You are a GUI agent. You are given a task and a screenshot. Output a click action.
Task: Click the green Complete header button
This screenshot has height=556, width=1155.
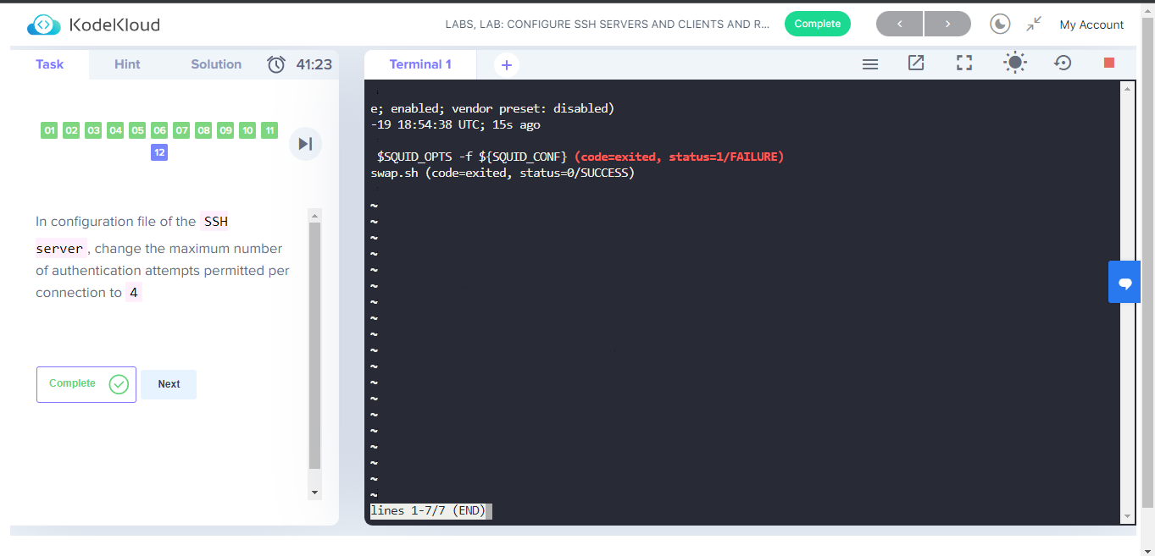coord(818,24)
